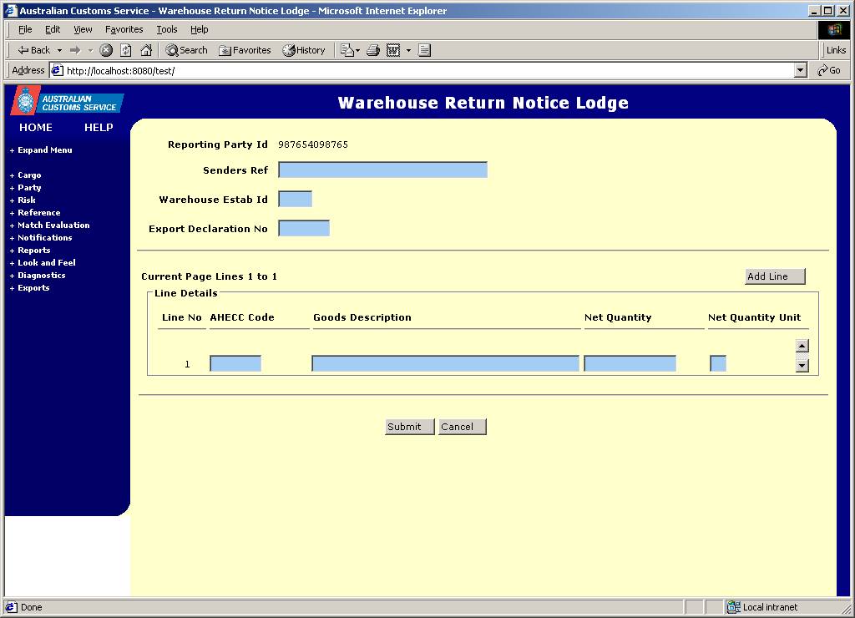
Task: Click the Edit with Word icon
Action: [393, 50]
